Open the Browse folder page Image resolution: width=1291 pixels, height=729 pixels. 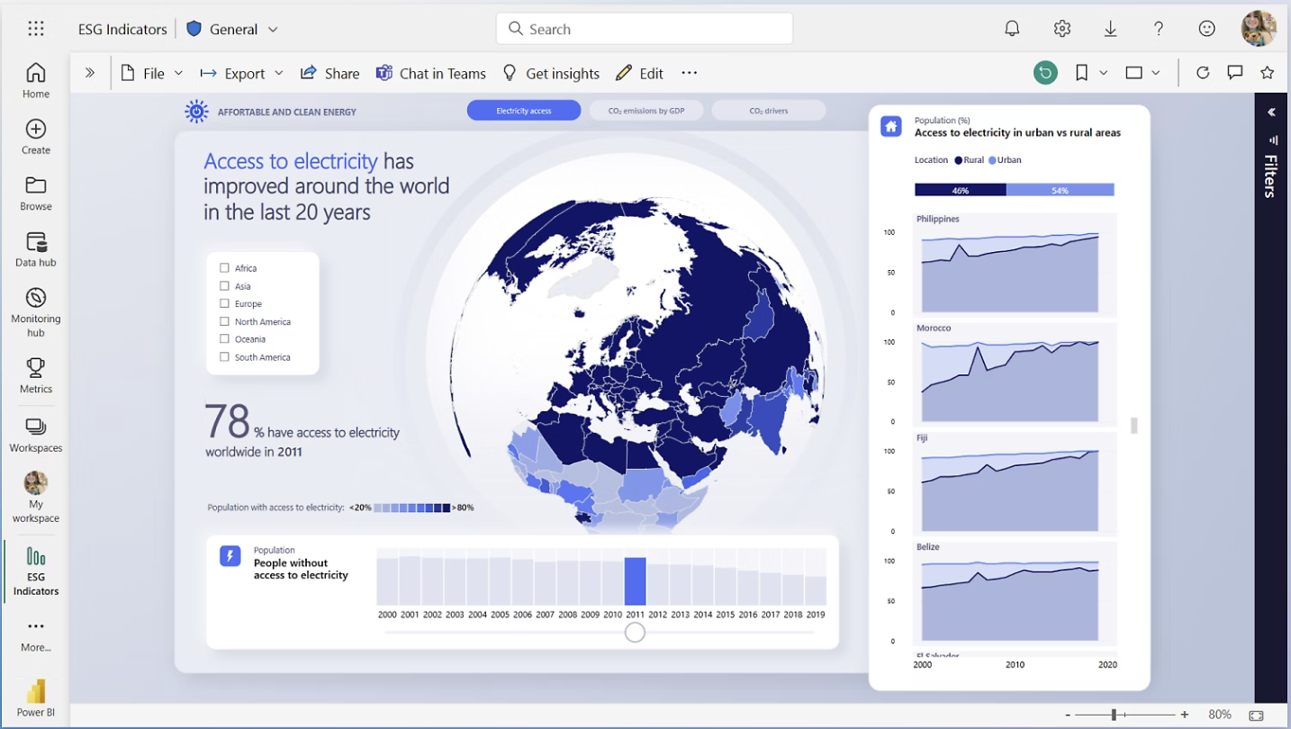tap(36, 193)
